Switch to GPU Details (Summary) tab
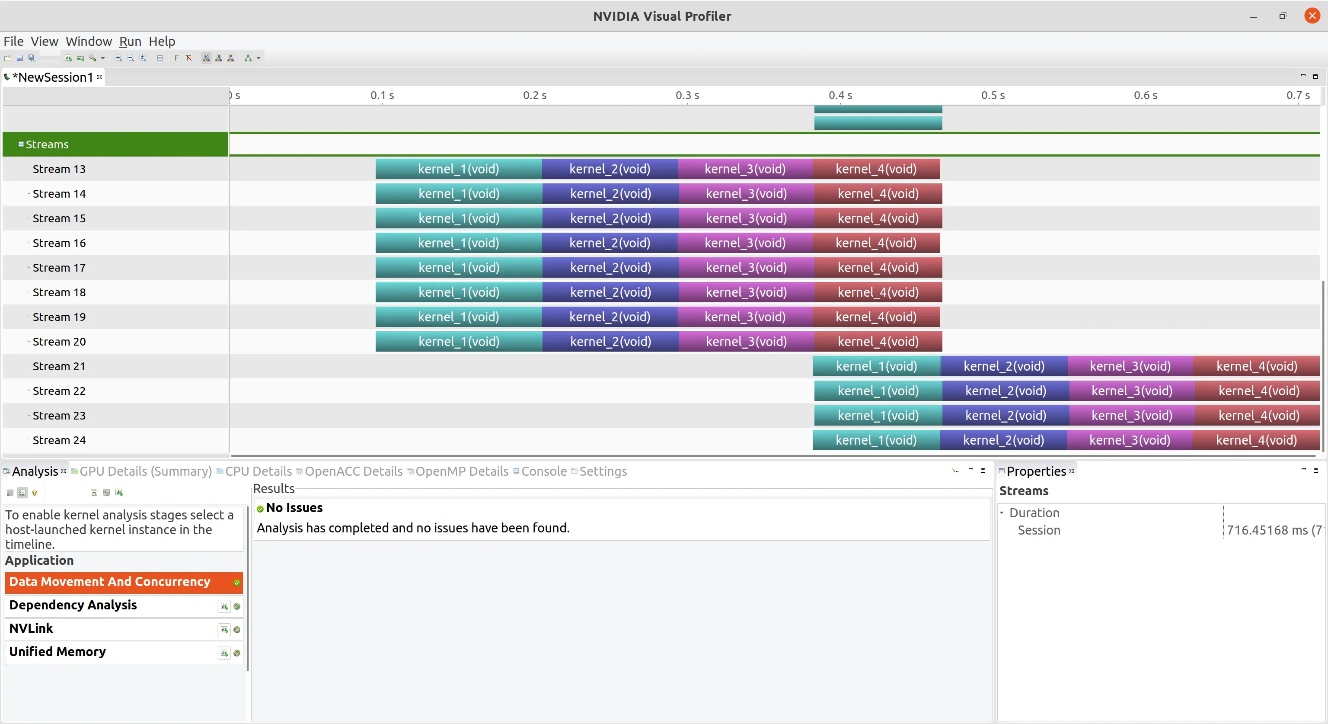The height and width of the screenshot is (724, 1328). pos(141,471)
